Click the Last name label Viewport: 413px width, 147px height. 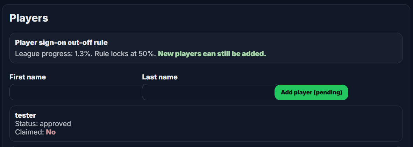coord(160,77)
